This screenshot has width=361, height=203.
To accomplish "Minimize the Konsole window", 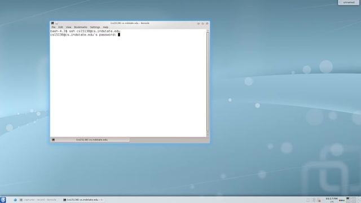I will click(199, 23).
